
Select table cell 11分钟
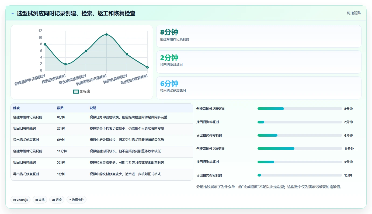pos(62,151)
